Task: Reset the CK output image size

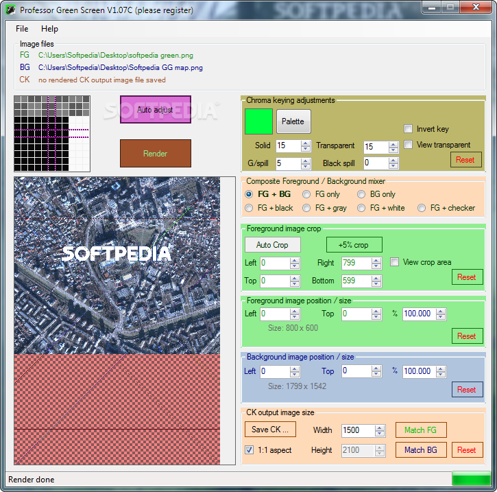Action: tap(468, 450)
